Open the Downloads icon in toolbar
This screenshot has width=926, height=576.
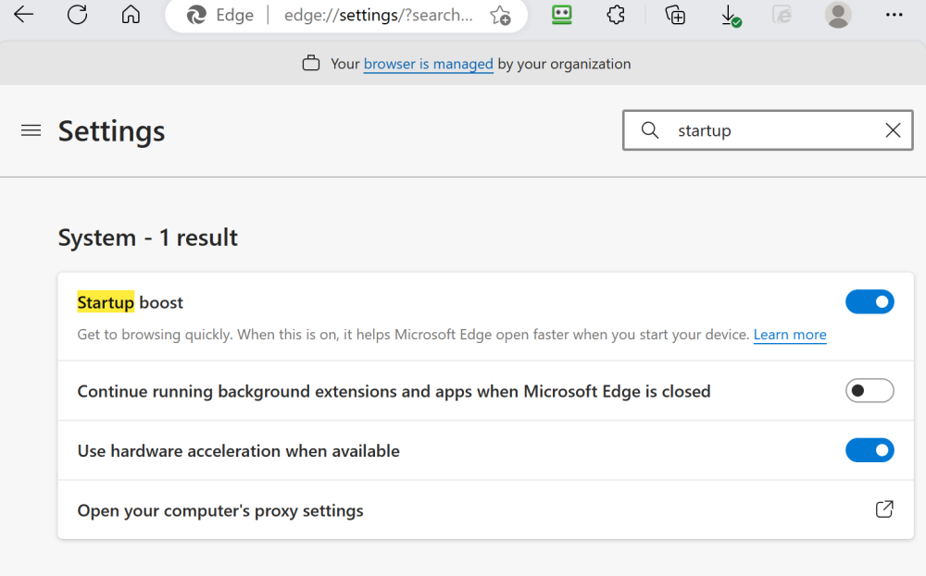[x=731, y=16]
